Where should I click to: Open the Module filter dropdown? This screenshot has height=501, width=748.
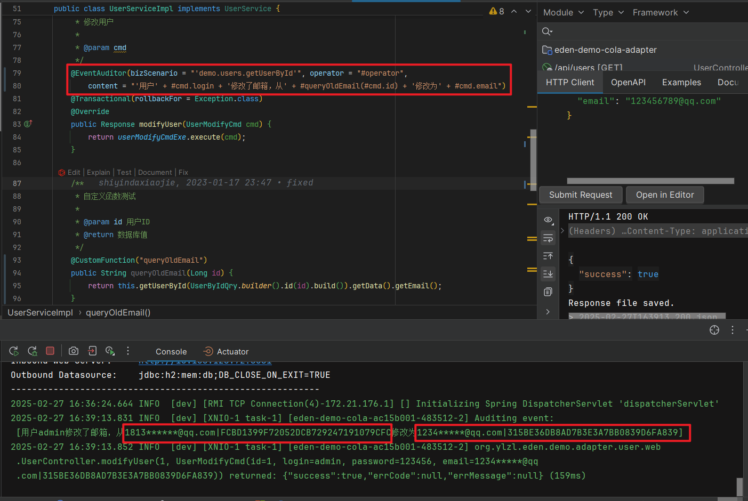click(x=564, y=12)
